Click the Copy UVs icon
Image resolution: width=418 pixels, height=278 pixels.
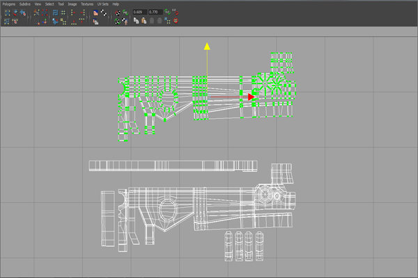coord(136,21)
